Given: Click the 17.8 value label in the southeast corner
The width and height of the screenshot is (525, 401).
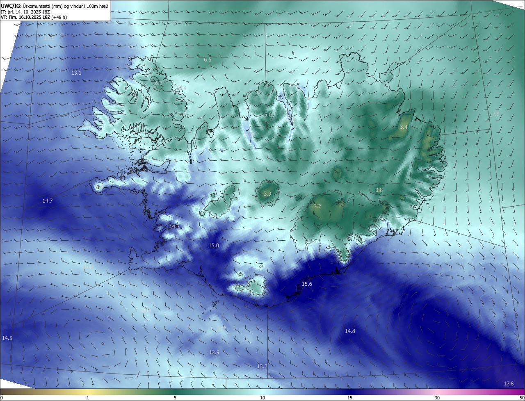Looking at the screenshot, I should click(x=509, y=383).
